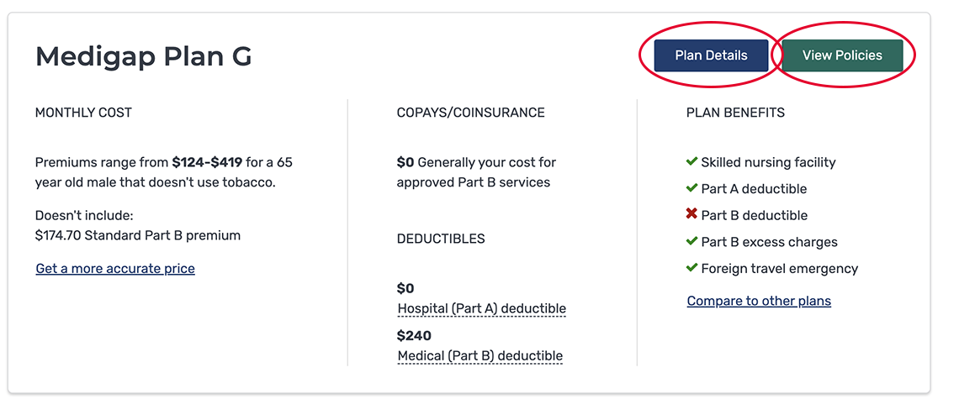Click the Medical (Part B) deductible term
Viewport: 959px width, 410px height.
(x=479, y=355)
